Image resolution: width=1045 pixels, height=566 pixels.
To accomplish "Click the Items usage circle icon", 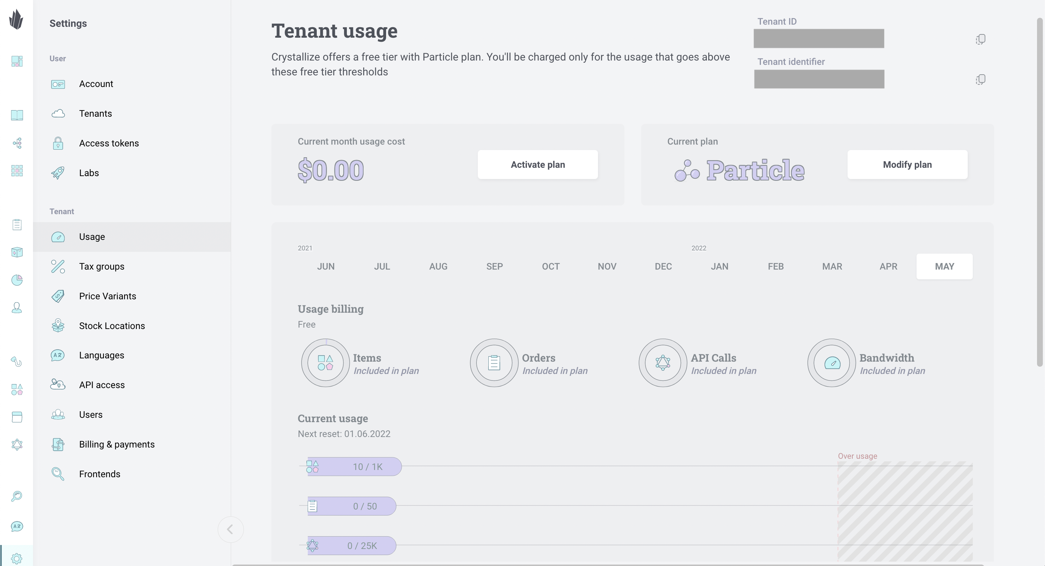I will [x=325, y=363].
